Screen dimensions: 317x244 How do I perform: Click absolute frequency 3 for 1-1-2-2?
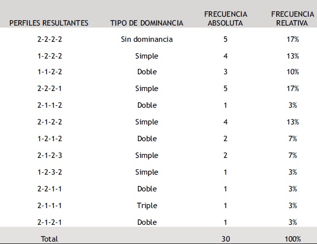tap(225, 72)
